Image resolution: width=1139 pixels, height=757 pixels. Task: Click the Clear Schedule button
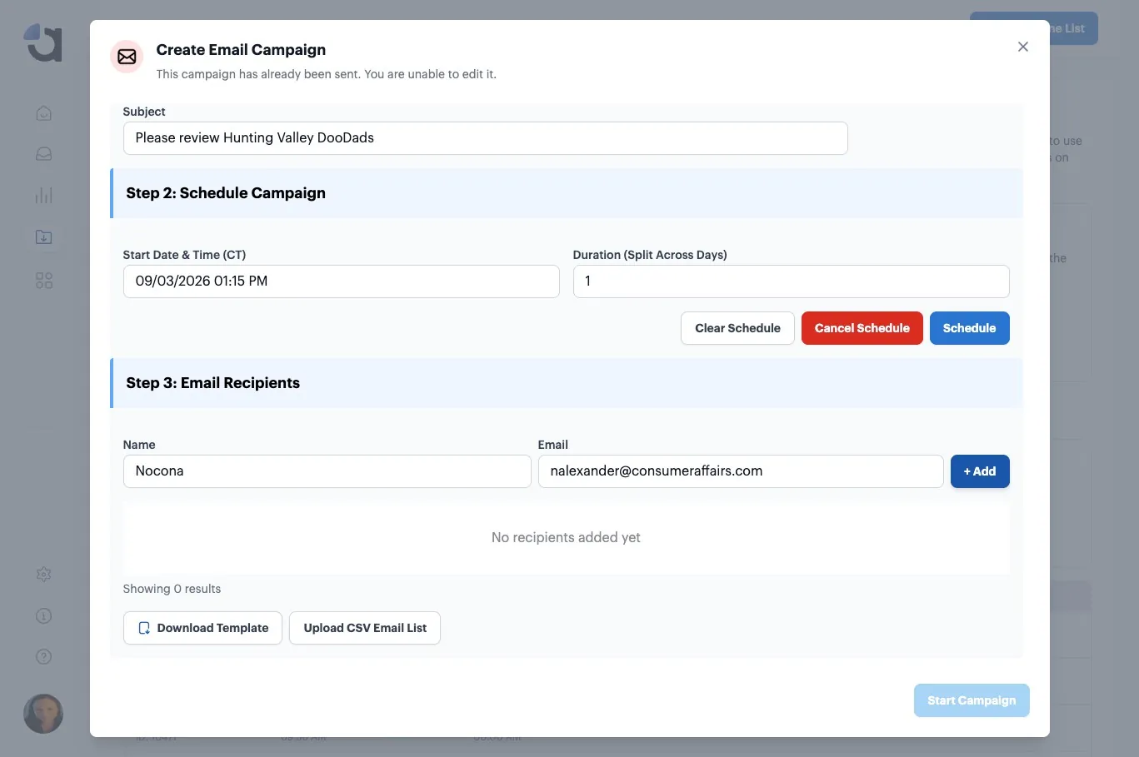pyautogui.click(x=737, y=328)
